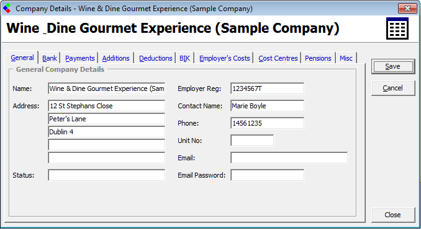Close the Company Details window via X
421x229 pixels.
(407, 8)
